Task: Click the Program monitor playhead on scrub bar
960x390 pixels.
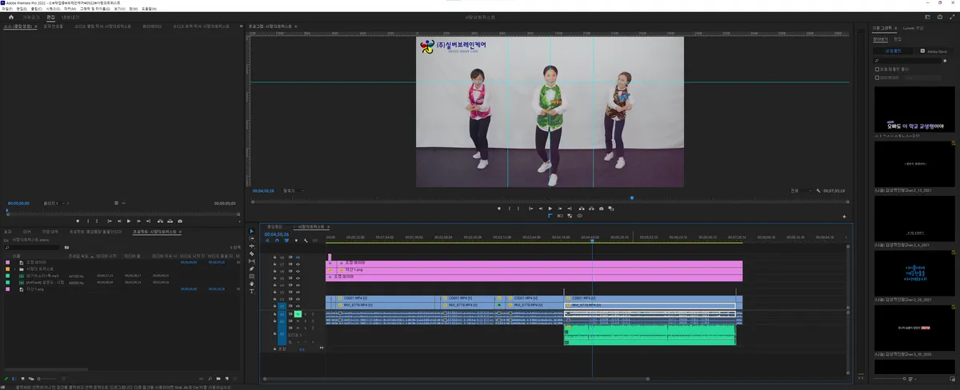Action: tap(631, 197)
